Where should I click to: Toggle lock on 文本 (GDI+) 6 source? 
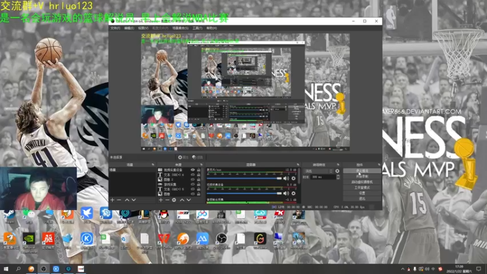198,175
